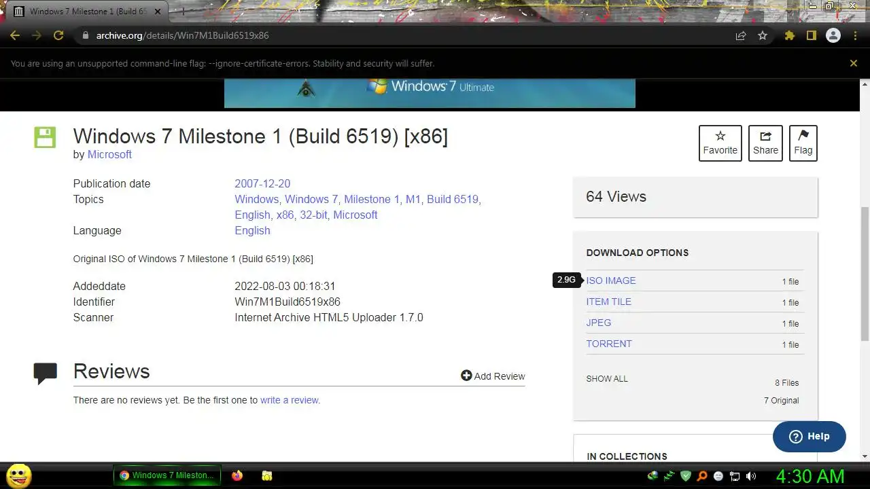Click the English language link
This screenshot has height=489, width=870.
pos(252,230)
